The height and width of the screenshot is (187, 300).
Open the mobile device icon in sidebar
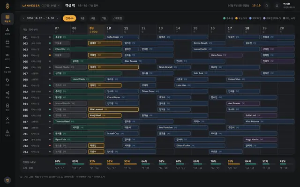[x=7, y=106]
